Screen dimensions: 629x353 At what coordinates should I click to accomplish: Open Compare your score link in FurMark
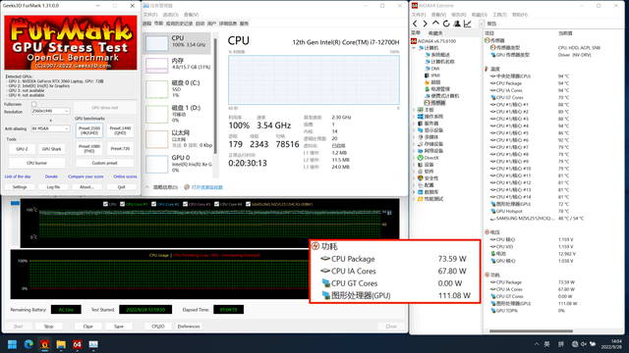pyautogui.click(x=86, y=176)
